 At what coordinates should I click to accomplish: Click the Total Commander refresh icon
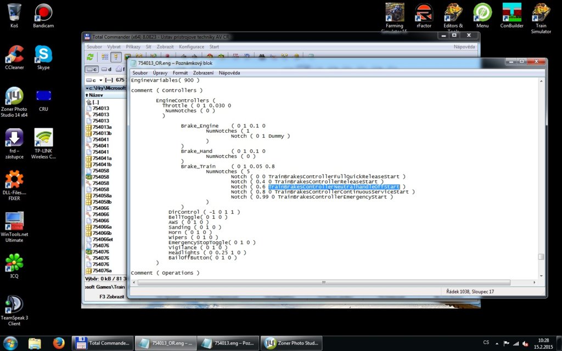[90, 56]
